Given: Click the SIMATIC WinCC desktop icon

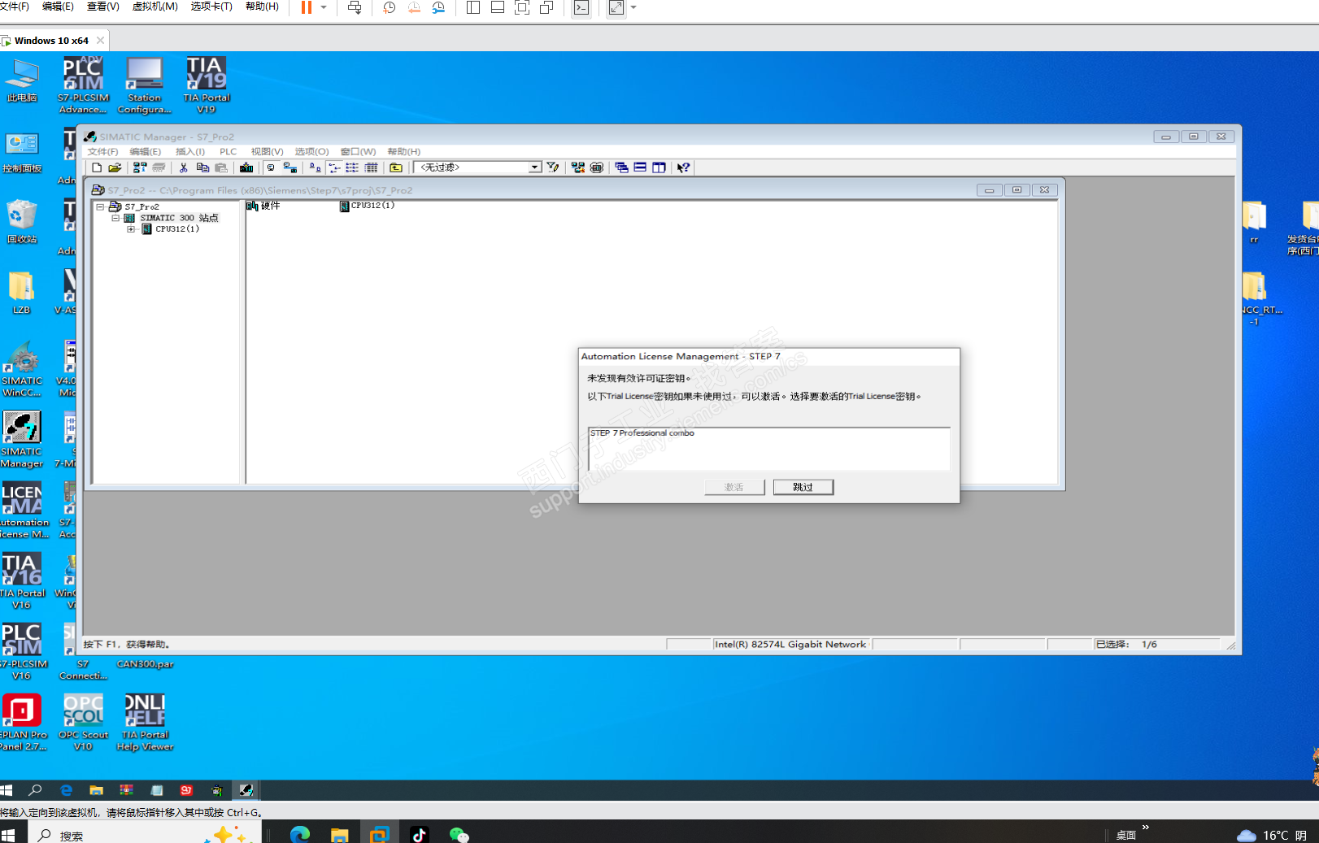Looking at the screenshot, I should (22, 369).
